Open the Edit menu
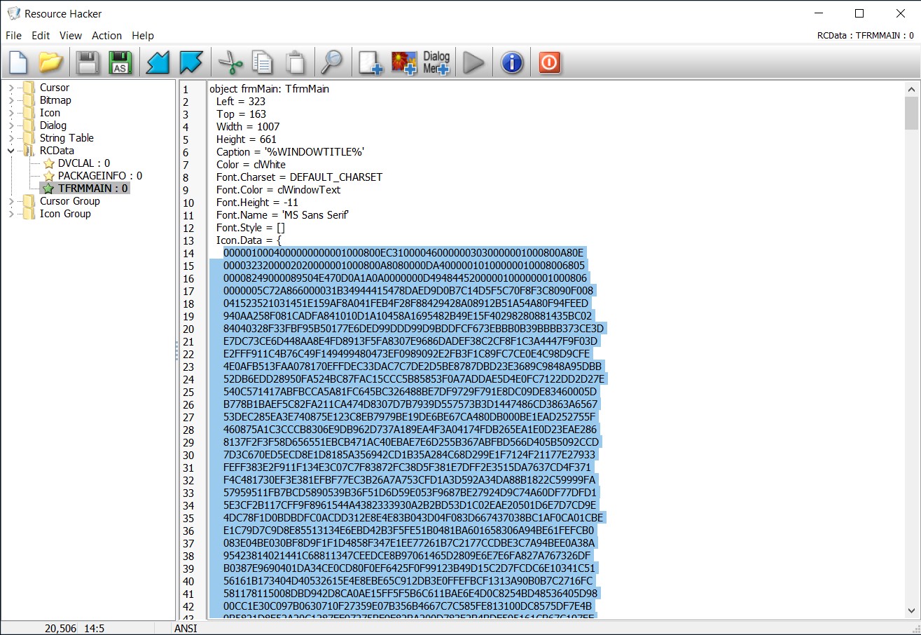 point(41,35)
